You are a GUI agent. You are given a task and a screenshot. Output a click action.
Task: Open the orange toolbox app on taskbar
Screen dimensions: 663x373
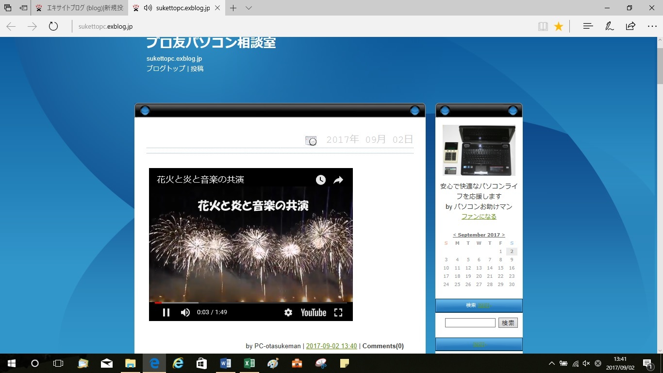coord(297,363)
